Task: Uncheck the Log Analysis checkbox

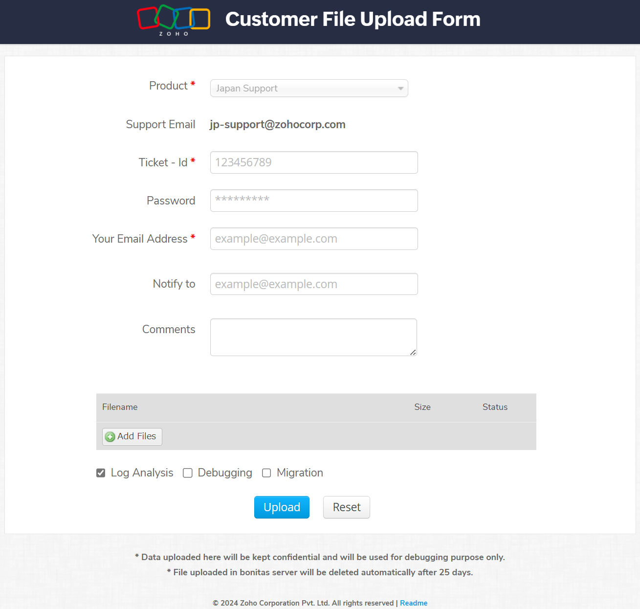Action: point(101,473)
